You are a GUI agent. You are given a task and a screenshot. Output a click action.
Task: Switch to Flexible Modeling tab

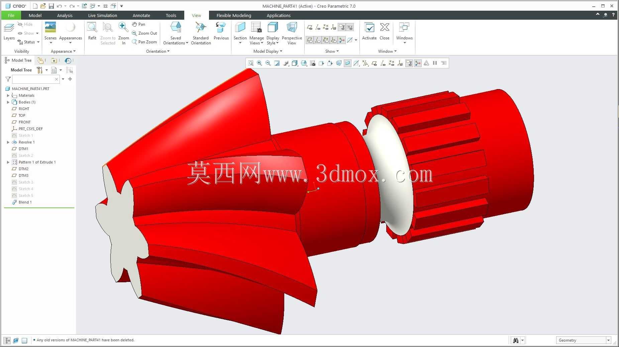click(234, 15)
